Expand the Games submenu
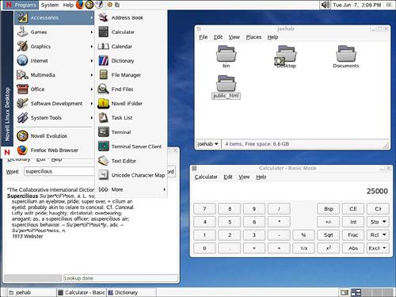The image size is (396, 297). [x=54, y=32]
